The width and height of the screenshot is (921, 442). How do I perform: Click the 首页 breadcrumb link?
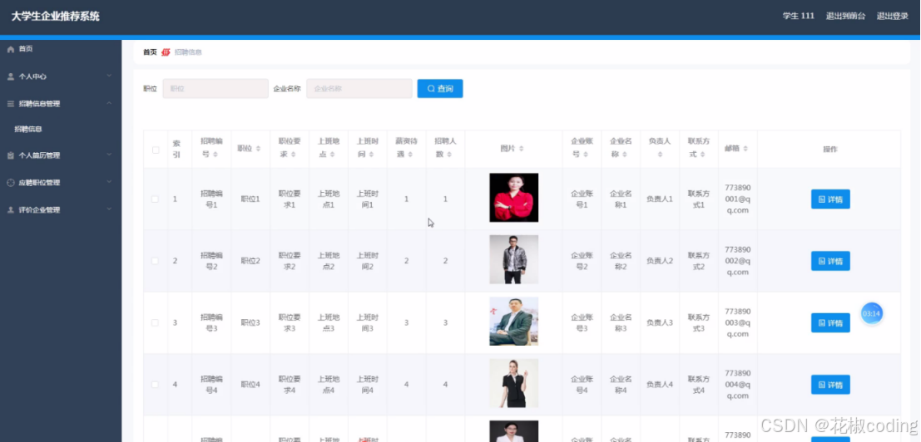coord(150,52)
